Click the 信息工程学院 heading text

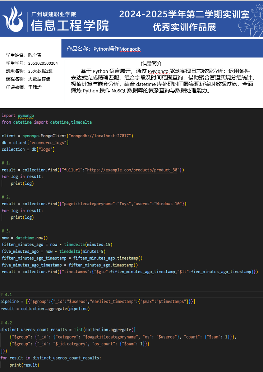70,26
